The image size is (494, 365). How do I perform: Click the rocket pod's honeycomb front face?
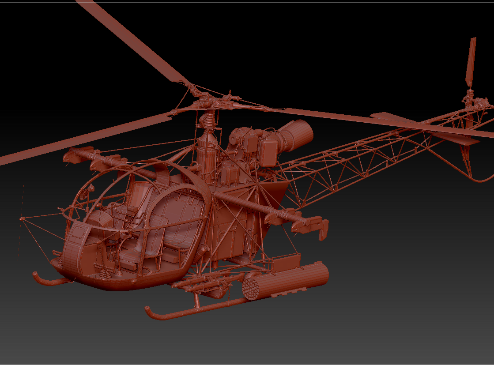251,287
